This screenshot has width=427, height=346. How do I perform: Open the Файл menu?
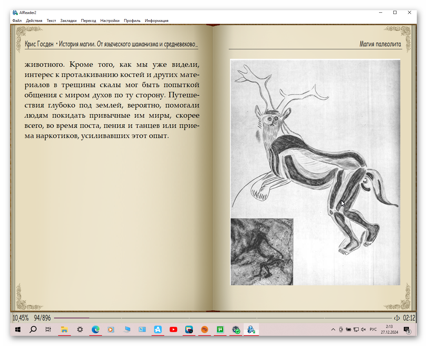pos(17,21)
